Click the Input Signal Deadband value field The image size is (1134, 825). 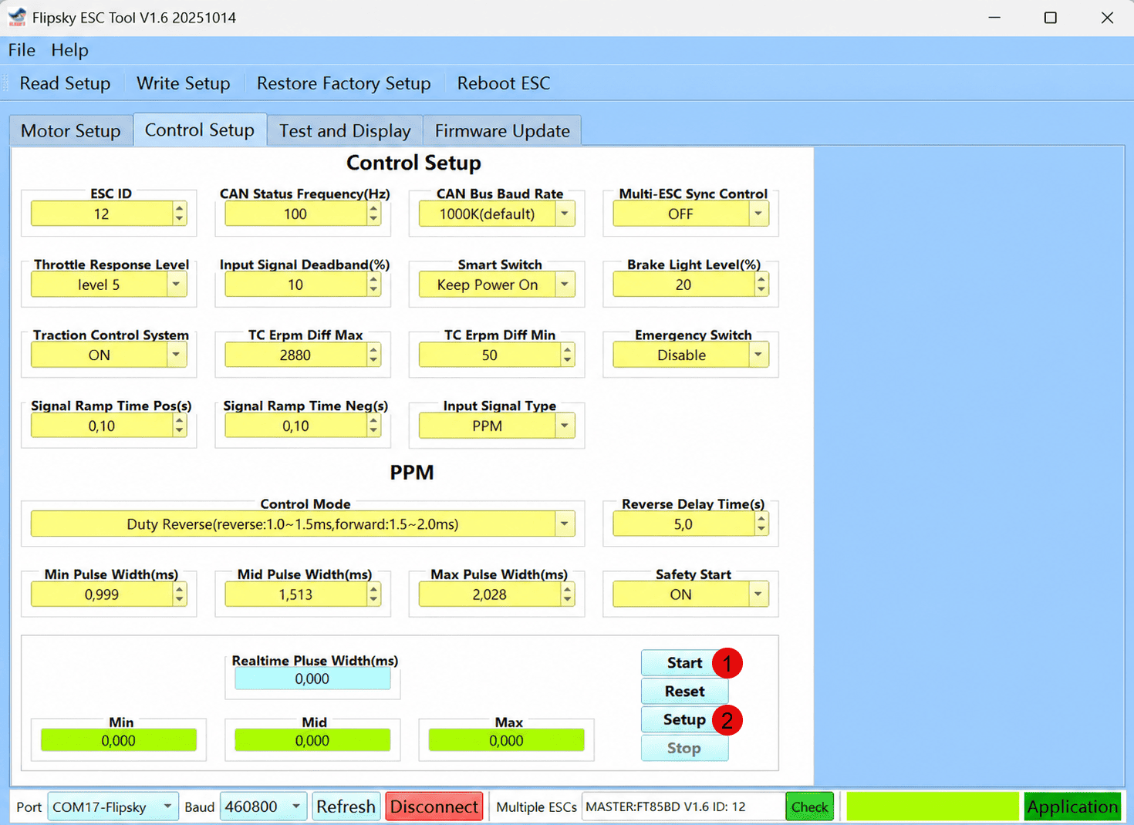tap(296, 285)
